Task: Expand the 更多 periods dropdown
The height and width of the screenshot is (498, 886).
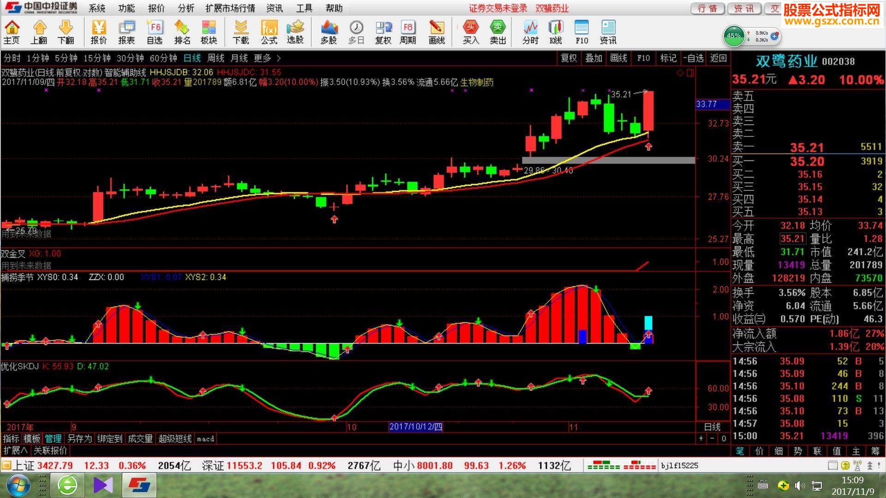Action: click(267, 58)
